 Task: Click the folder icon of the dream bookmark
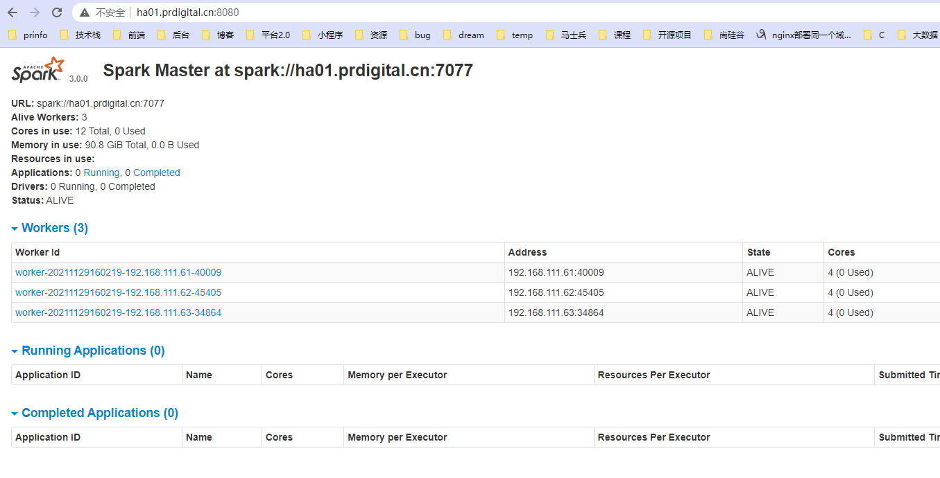447,35
